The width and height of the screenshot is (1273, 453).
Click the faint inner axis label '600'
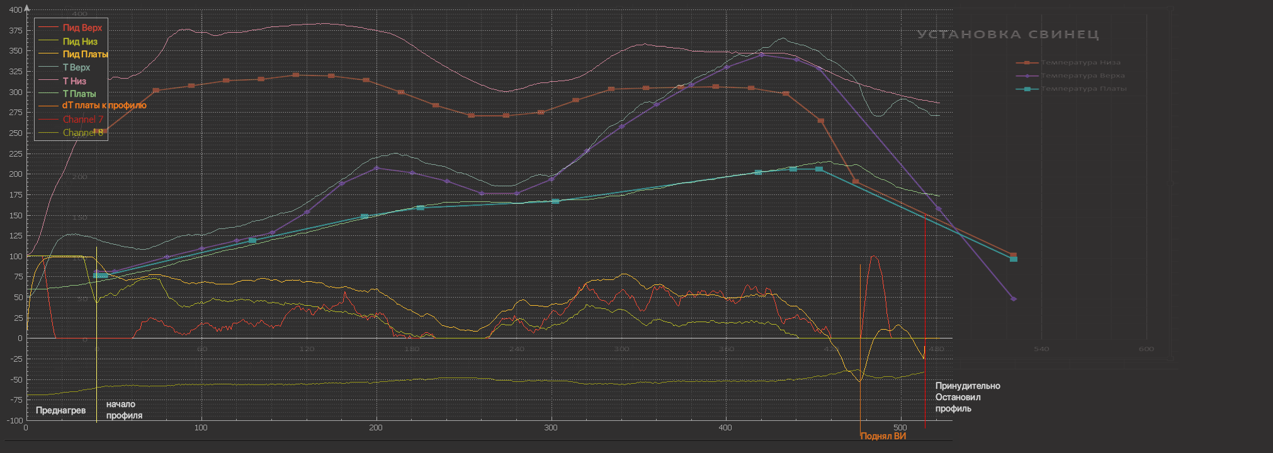tap(1146, 349)
